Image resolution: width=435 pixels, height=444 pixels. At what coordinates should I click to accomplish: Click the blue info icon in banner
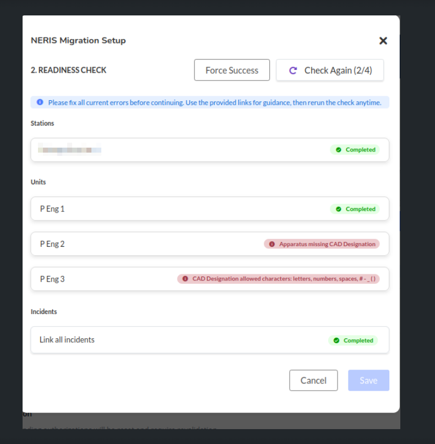point(40,102)
